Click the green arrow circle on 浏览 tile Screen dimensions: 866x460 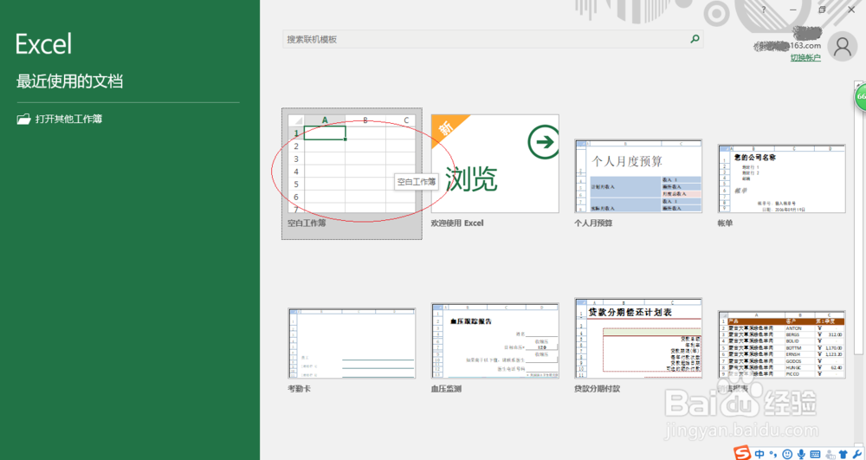(544, 142)
